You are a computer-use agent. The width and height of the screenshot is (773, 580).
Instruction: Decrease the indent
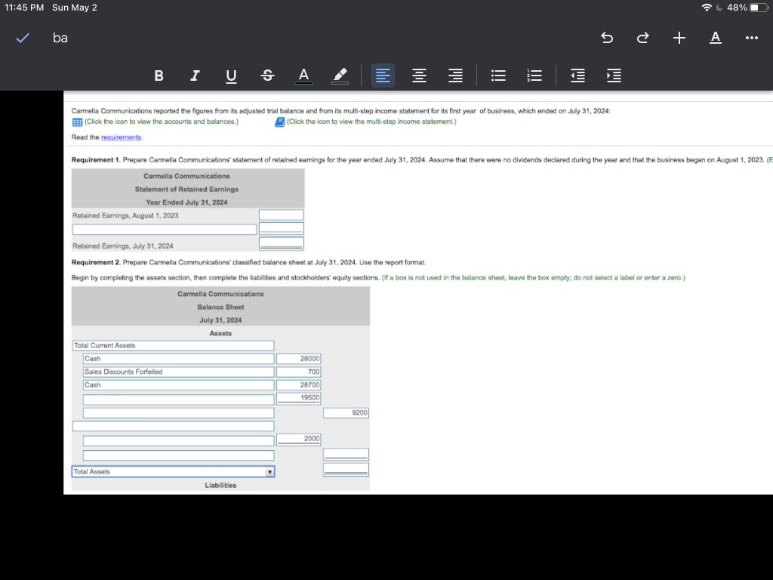[x=577, y=76]
